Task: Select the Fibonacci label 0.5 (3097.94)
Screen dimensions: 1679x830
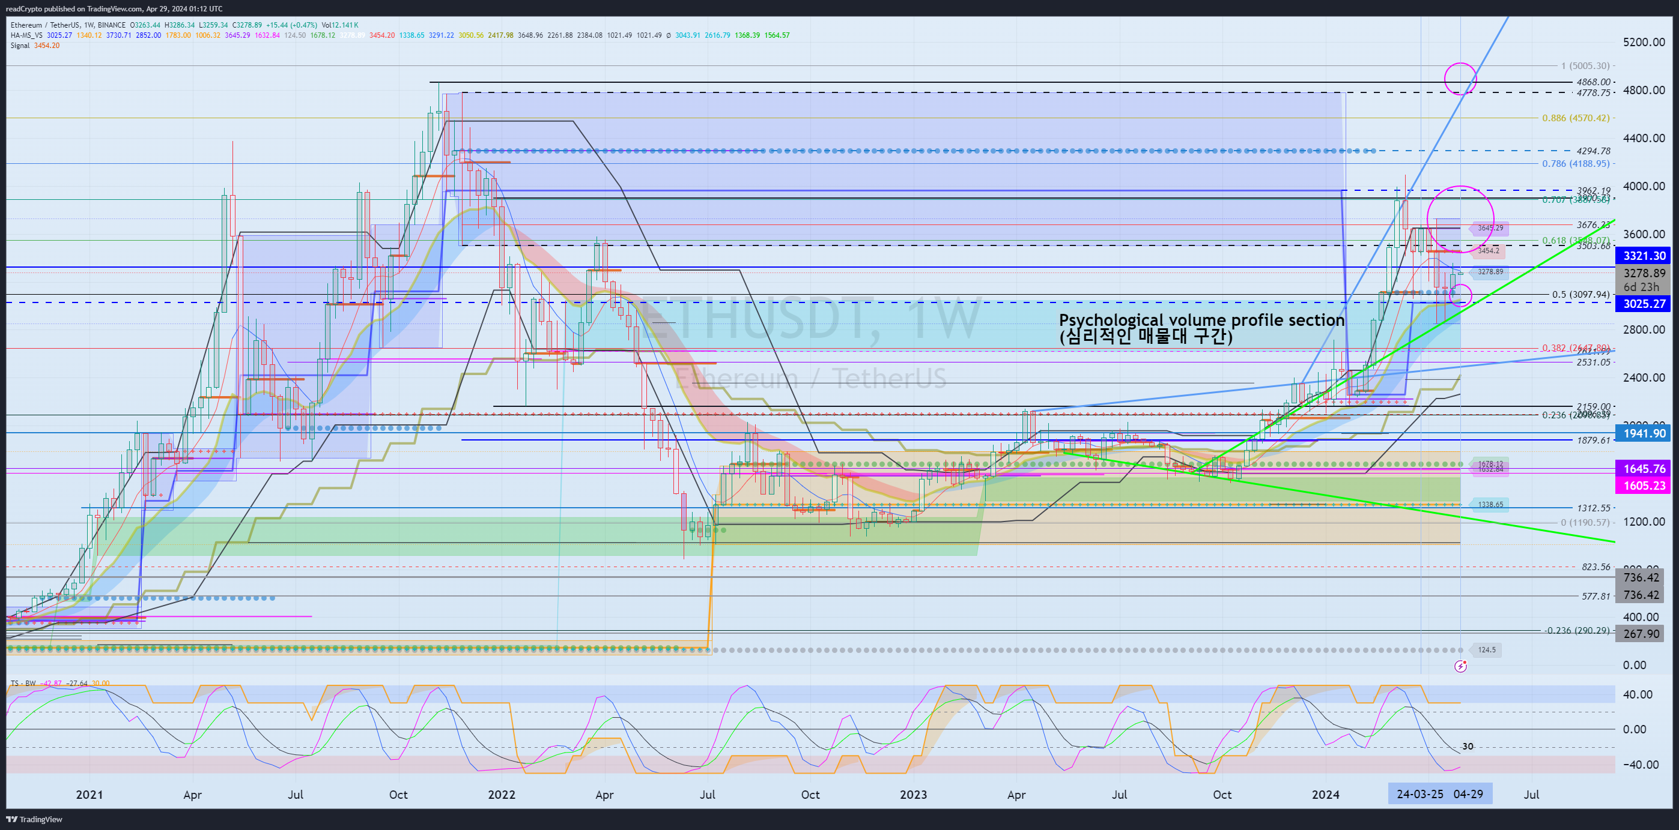Action: (x=1580, y=294)
